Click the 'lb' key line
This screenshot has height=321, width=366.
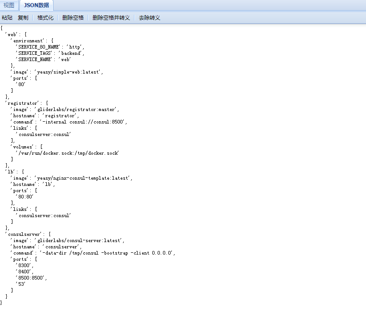pyautogui.click(x=15, y=172)
